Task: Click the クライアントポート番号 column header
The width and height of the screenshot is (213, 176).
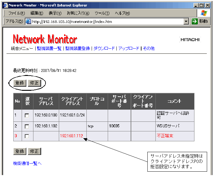Action: [x=143, y=101]
